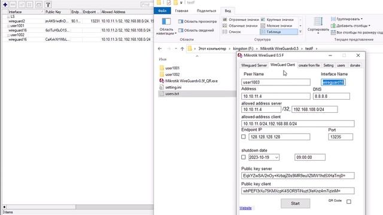Switch to create from file tab

[309, 65]
